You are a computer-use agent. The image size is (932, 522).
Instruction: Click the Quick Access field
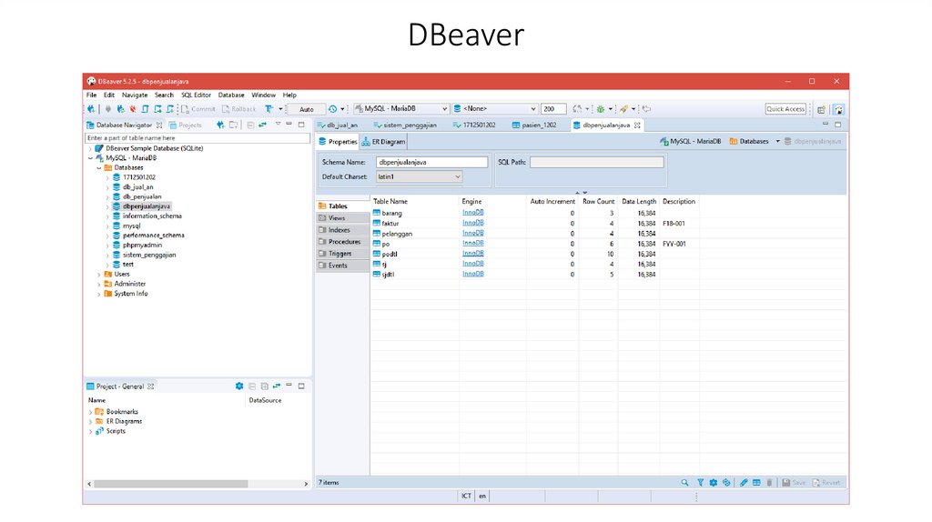click(x=785, y=109)
